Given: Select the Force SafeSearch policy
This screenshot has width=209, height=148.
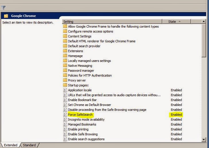Looking at the screenshot, I should [80, 115].
